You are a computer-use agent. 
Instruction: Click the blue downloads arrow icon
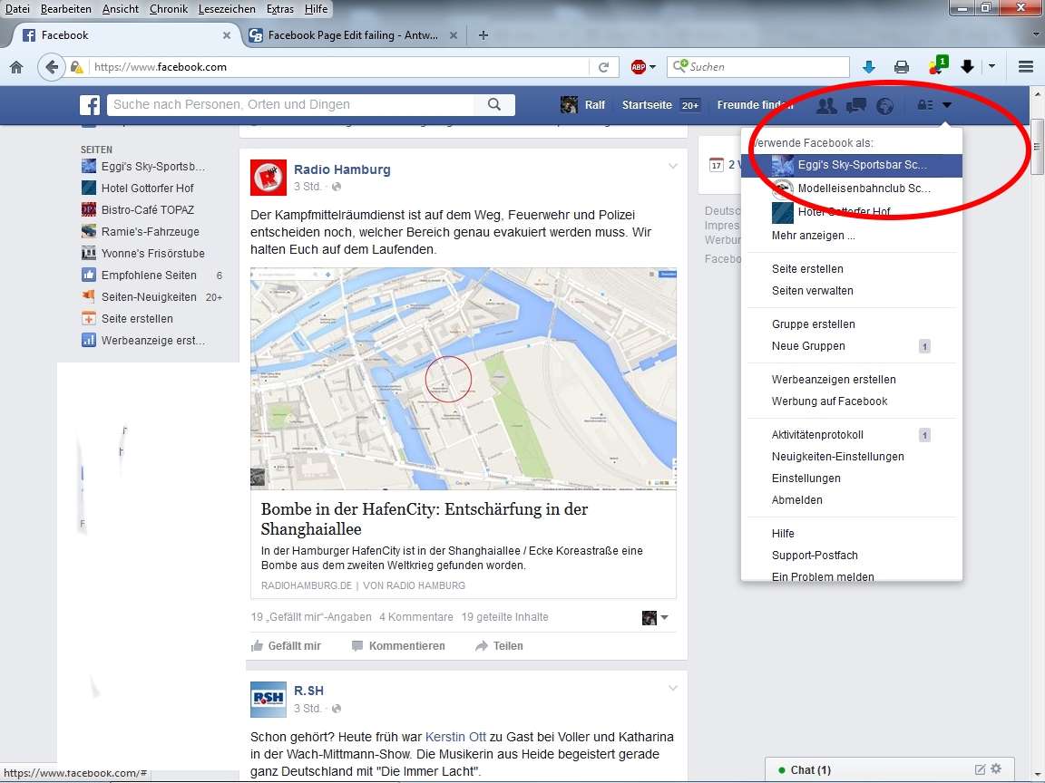tap(868, 66)
